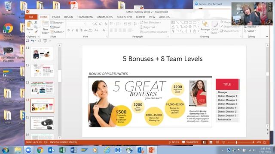Click the Reset slide button
Viewport: 275px width, 154px height.
tap(55, 27)
